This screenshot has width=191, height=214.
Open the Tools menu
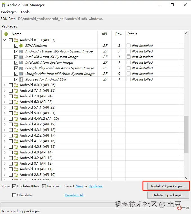pyautogui.click(x=25, y=12)
